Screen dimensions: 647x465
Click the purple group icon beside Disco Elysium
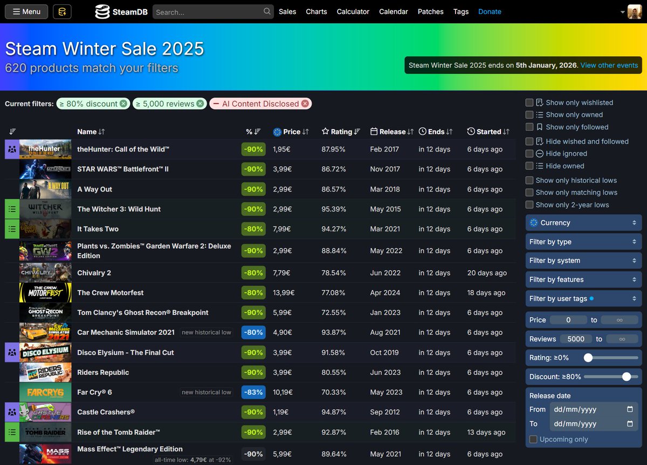pos(12,353)
